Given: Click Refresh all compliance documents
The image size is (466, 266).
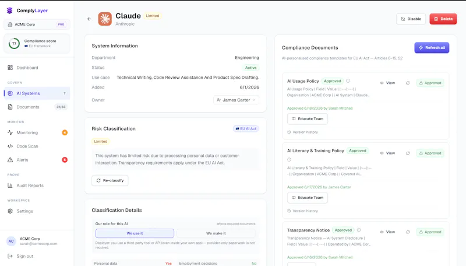Looking at the screenshot, I should [x=432, y=48].
